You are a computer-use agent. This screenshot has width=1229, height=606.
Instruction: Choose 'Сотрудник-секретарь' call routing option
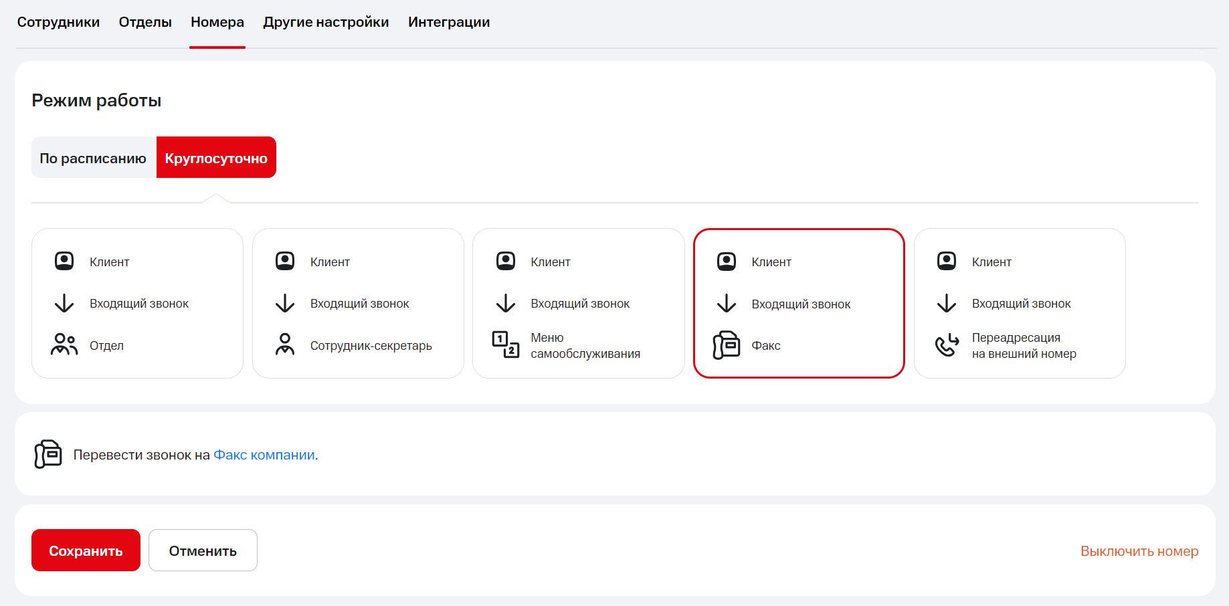pyautogui.click(x=358, y=304)
